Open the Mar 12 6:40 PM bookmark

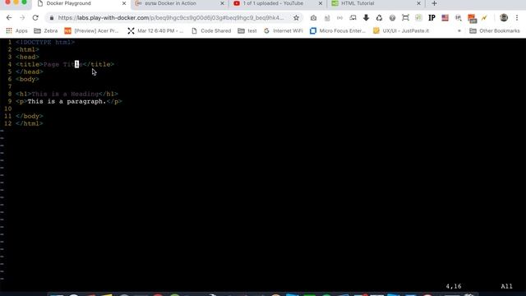click(155, 31)
